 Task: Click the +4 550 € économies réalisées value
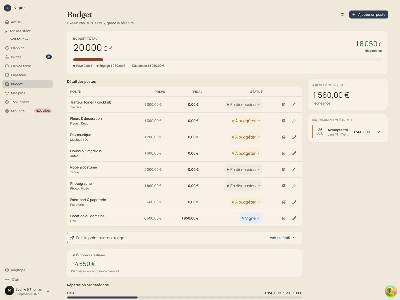(83, 264)
